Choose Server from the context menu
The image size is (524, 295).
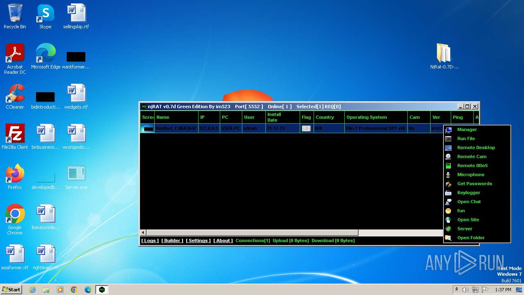pos(477,229)
